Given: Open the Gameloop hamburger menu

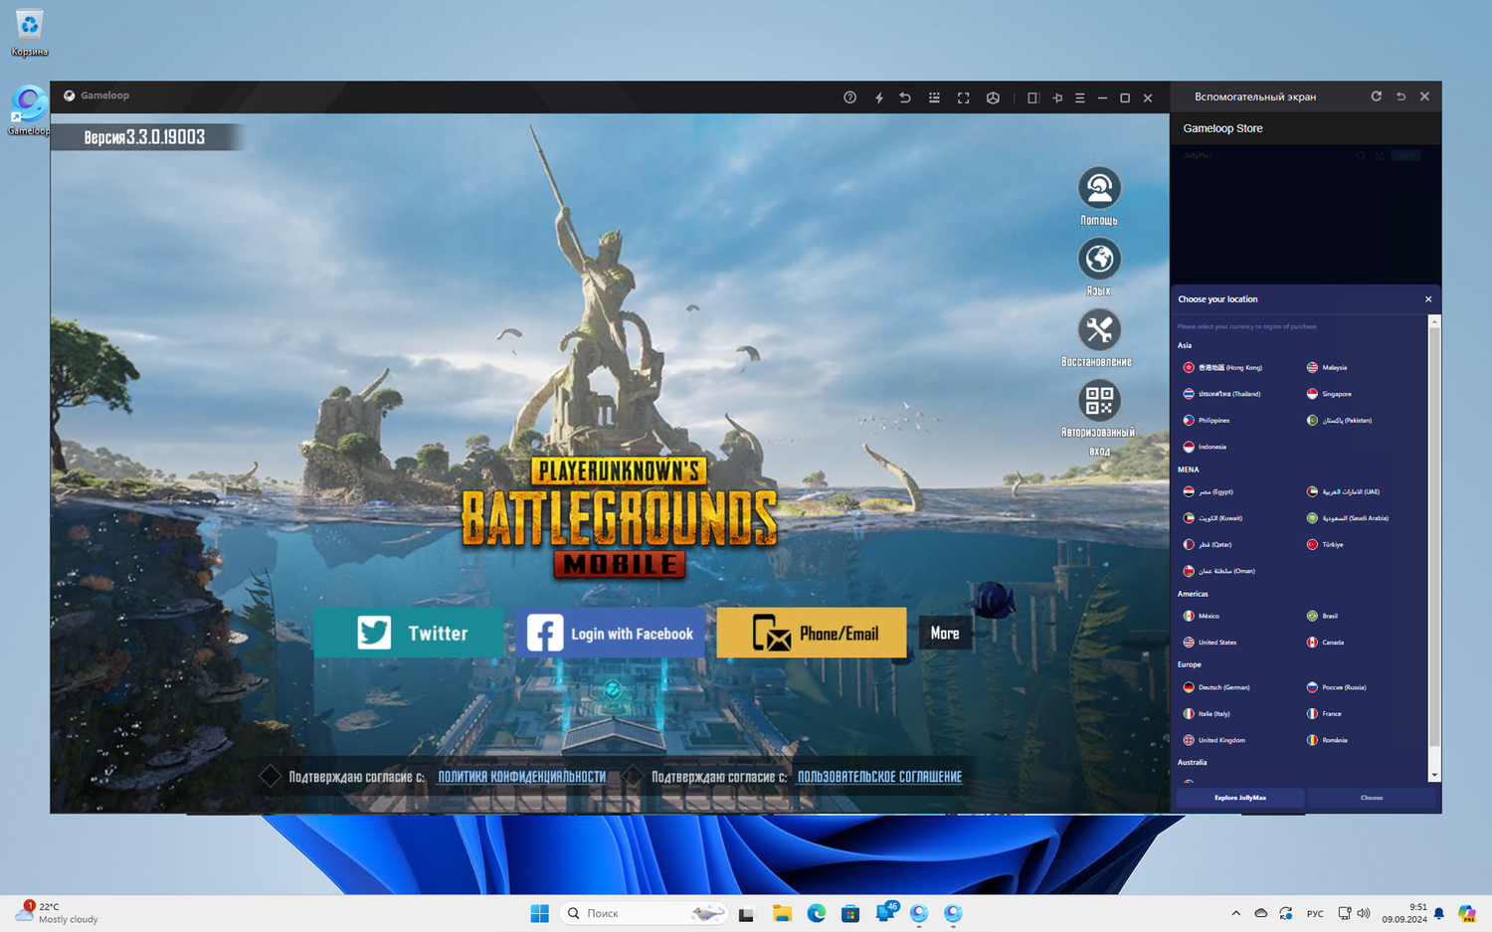Looking at the screenshot, I should [1080, 97].
